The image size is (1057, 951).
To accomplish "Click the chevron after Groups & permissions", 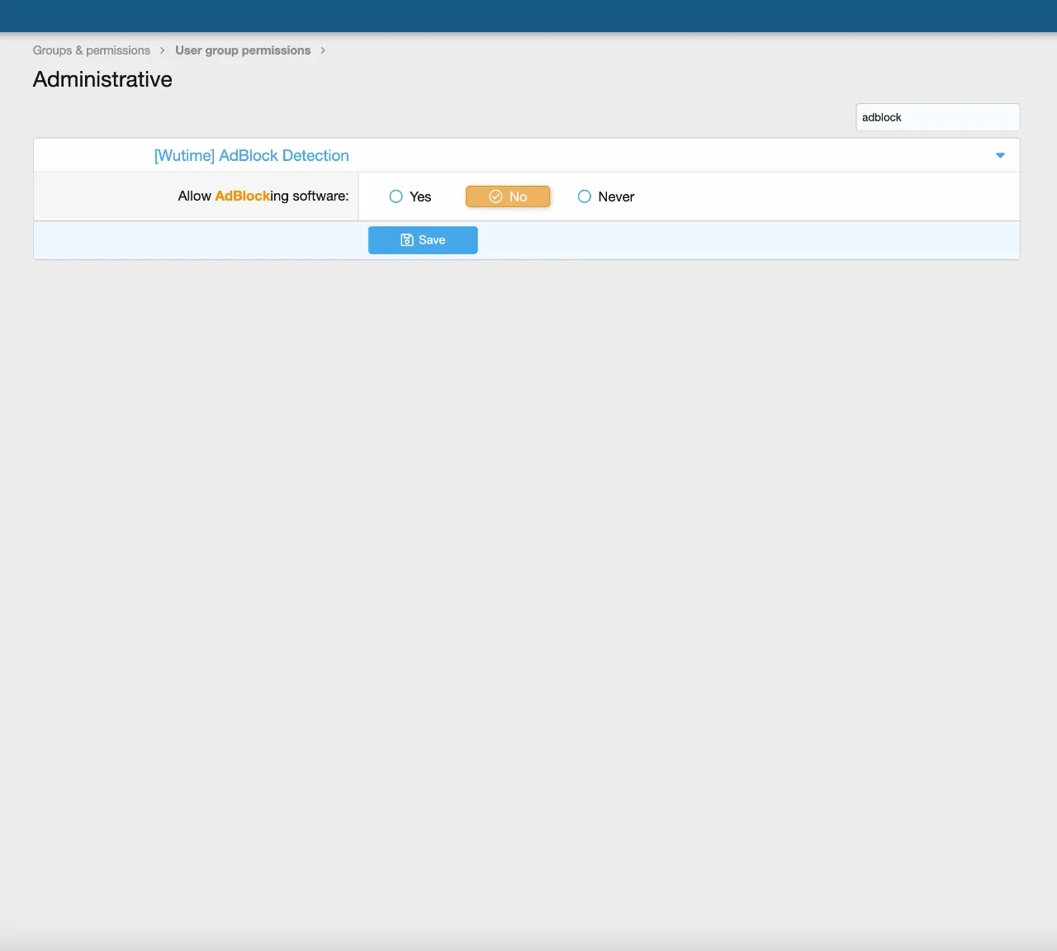I will coord(163,50).
